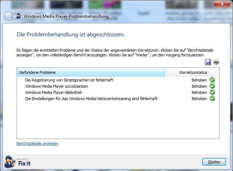Image resolution: width=233 pixels, height=171 pixels.
Task: Select row 'Die Registrierung von Skriptsprachen ist fehlerhaft'
Action: point(118,80)
